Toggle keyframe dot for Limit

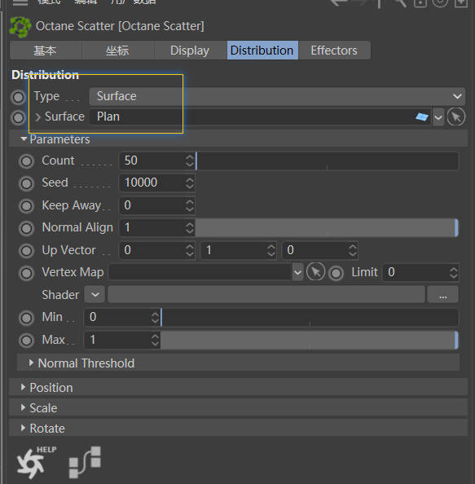coord(336,273)
